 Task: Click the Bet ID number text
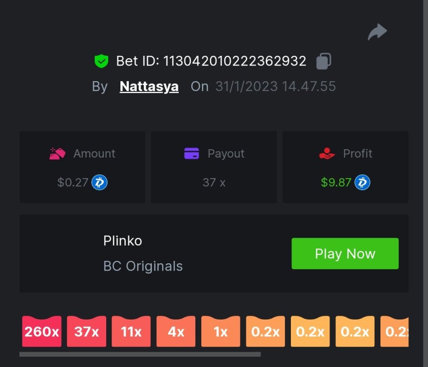pyautogui.click(x=235, y=61)
